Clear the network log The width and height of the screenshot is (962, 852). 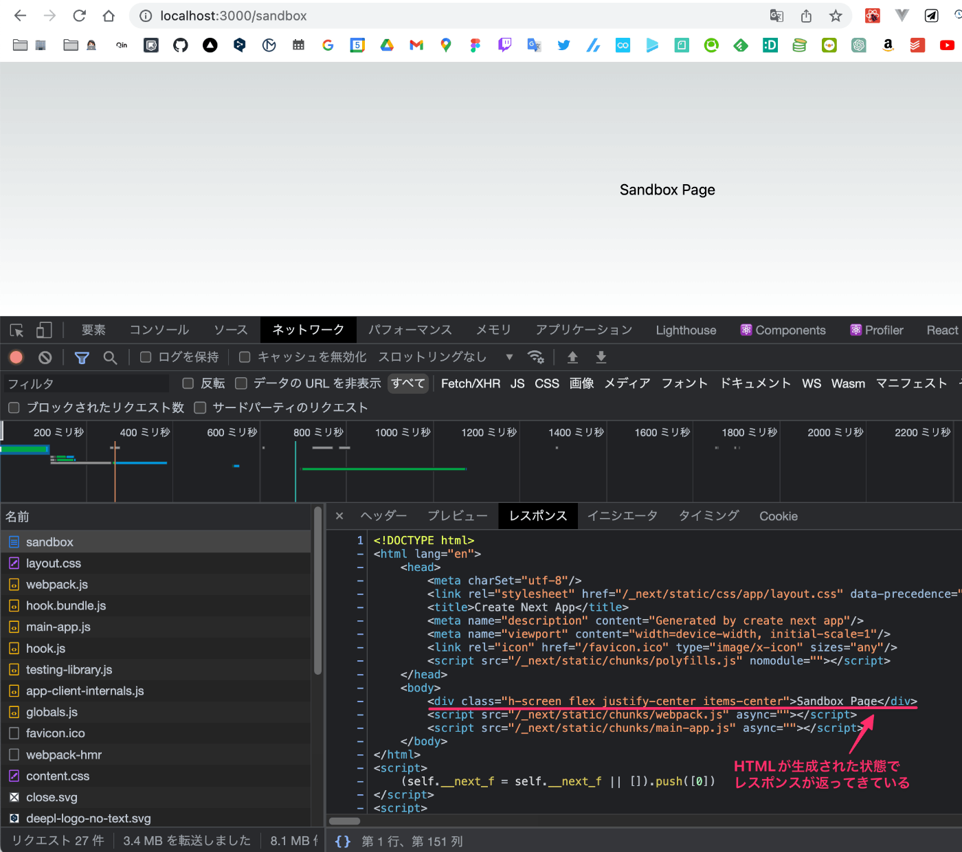pos(45,357)
